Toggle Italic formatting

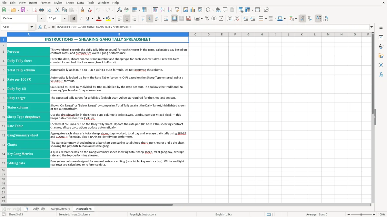pos(81,19)
